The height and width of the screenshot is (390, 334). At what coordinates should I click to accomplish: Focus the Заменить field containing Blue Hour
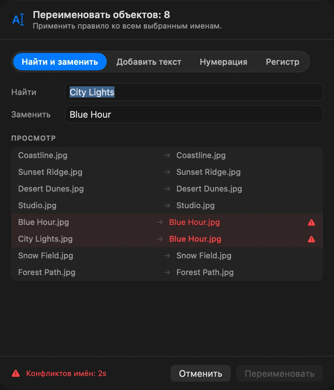pyautogui.click(x=194, y=115)
